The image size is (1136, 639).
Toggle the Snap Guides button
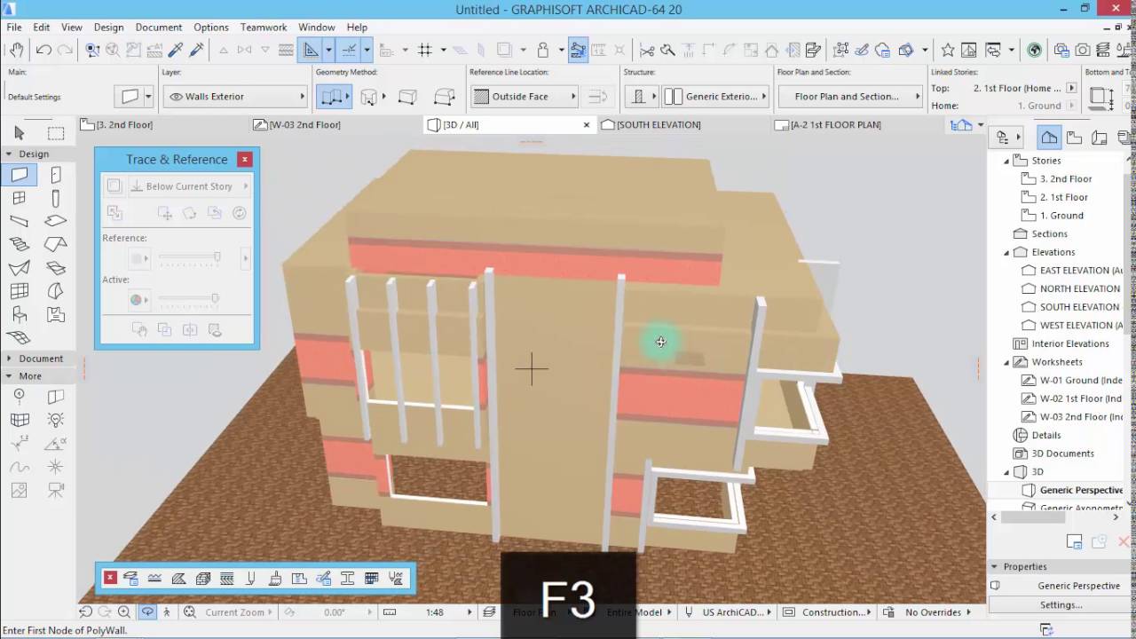pos(350,50)
